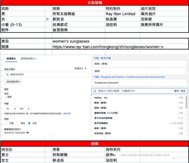The image size is (189, 163).
Task: Click the 浏览 button in the search box
Action: 183,91
